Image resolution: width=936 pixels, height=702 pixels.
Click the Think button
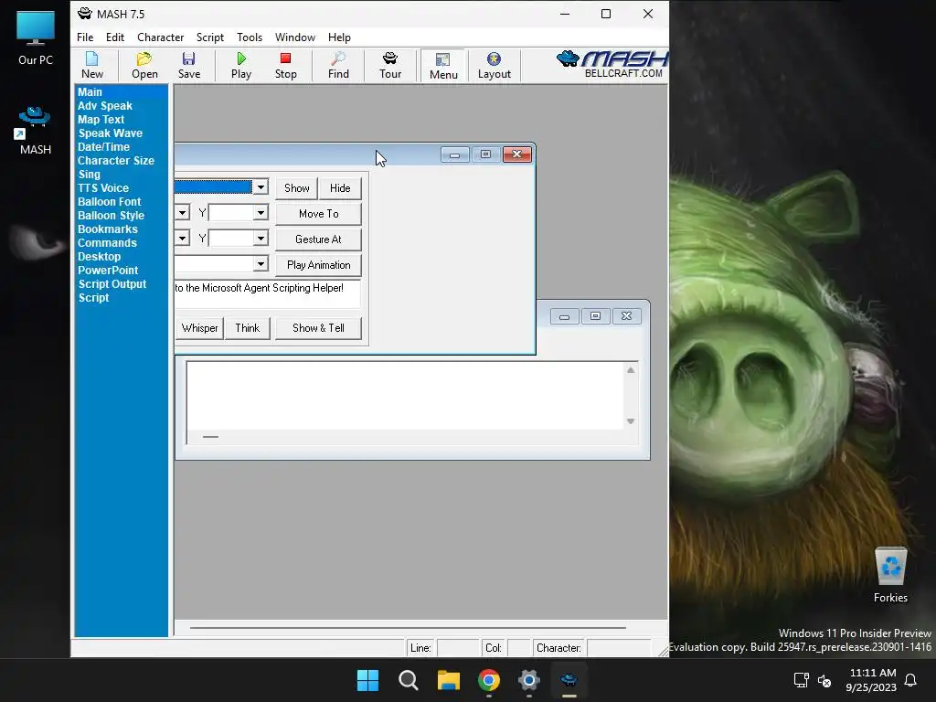(x=248, y=328)
